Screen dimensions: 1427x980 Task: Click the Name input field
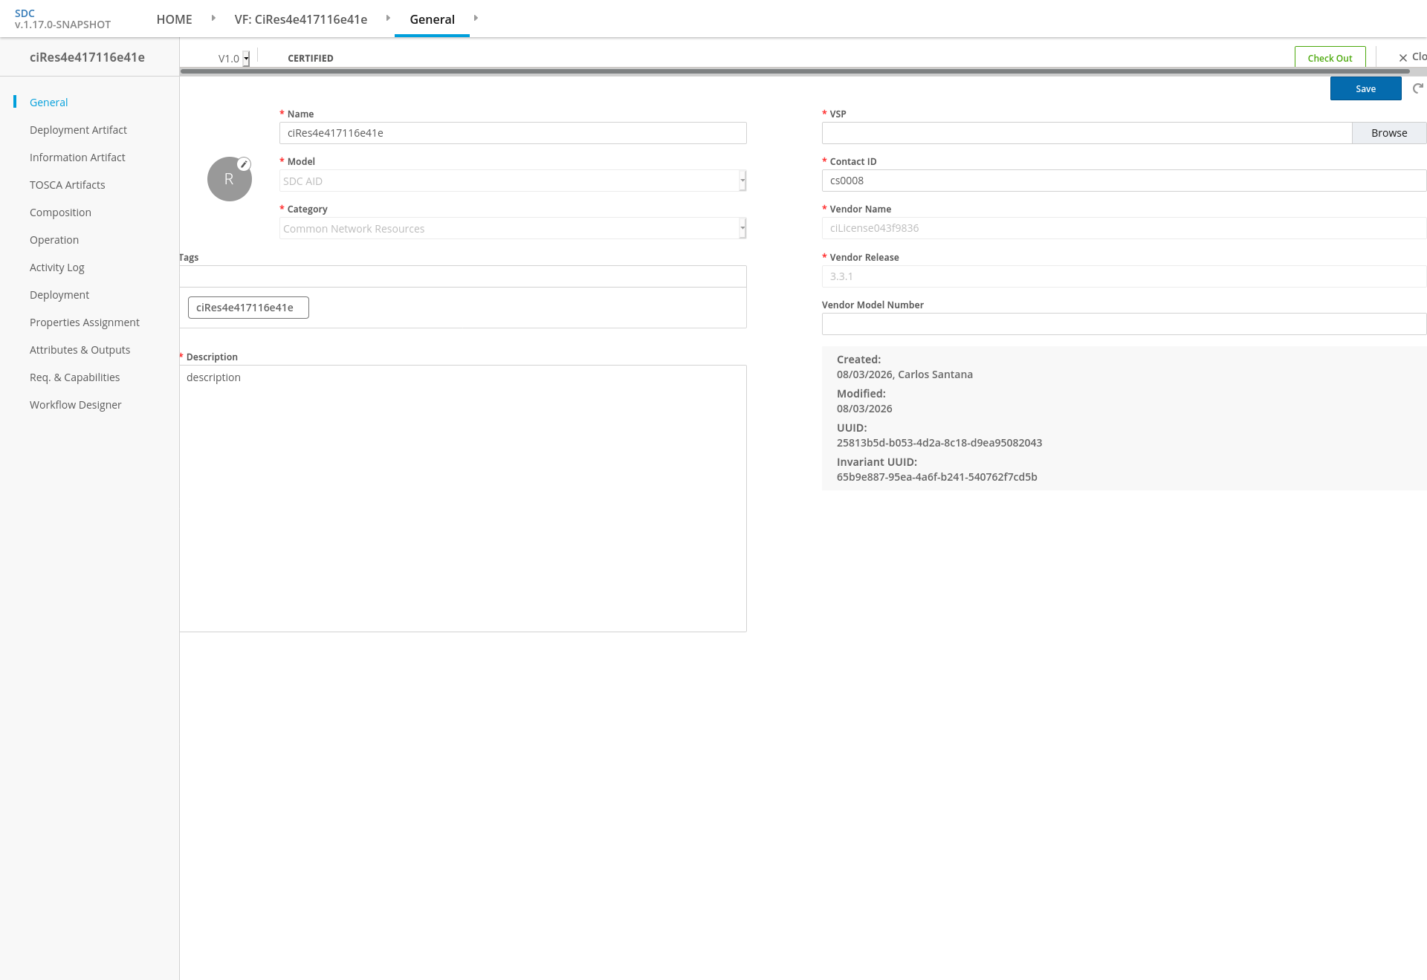[513, 133]
